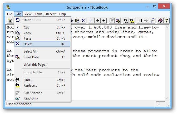Viewport: 177px width, 114px height.
Task: Choose Select All in the Edit menu
Action: click(x=42, y=51)
